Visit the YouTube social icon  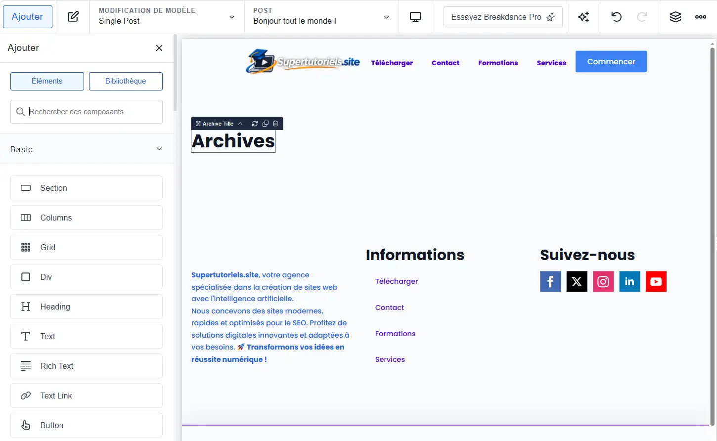[656, 282]
